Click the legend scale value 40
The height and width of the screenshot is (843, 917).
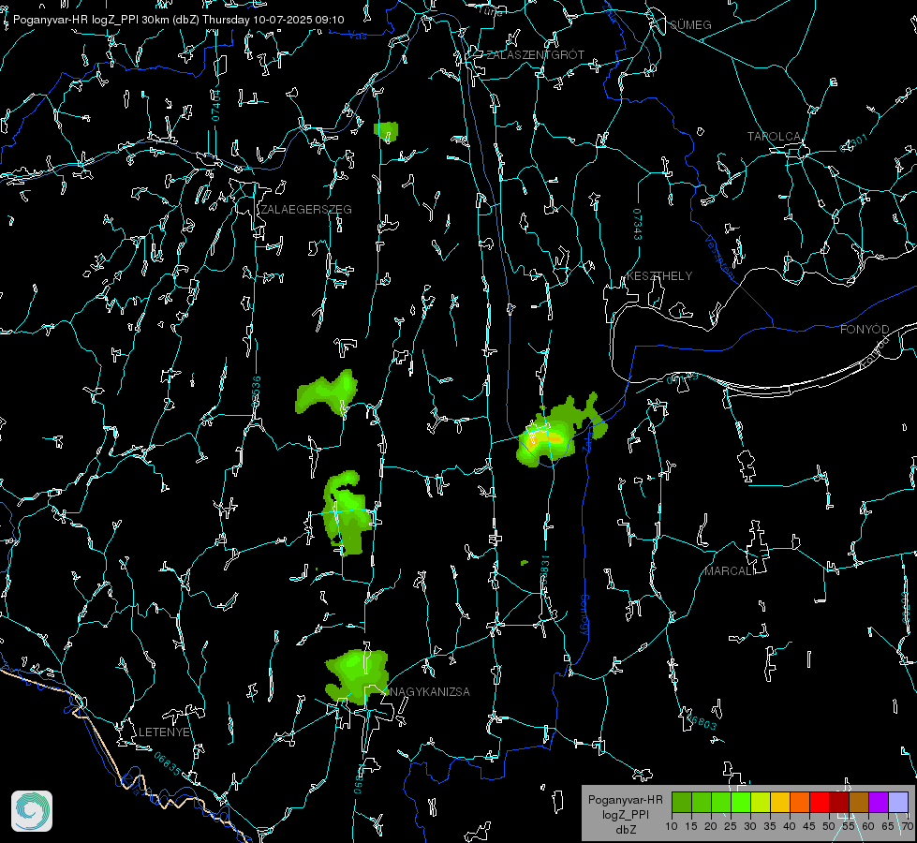pyautogui.click(x=790, y=826)
